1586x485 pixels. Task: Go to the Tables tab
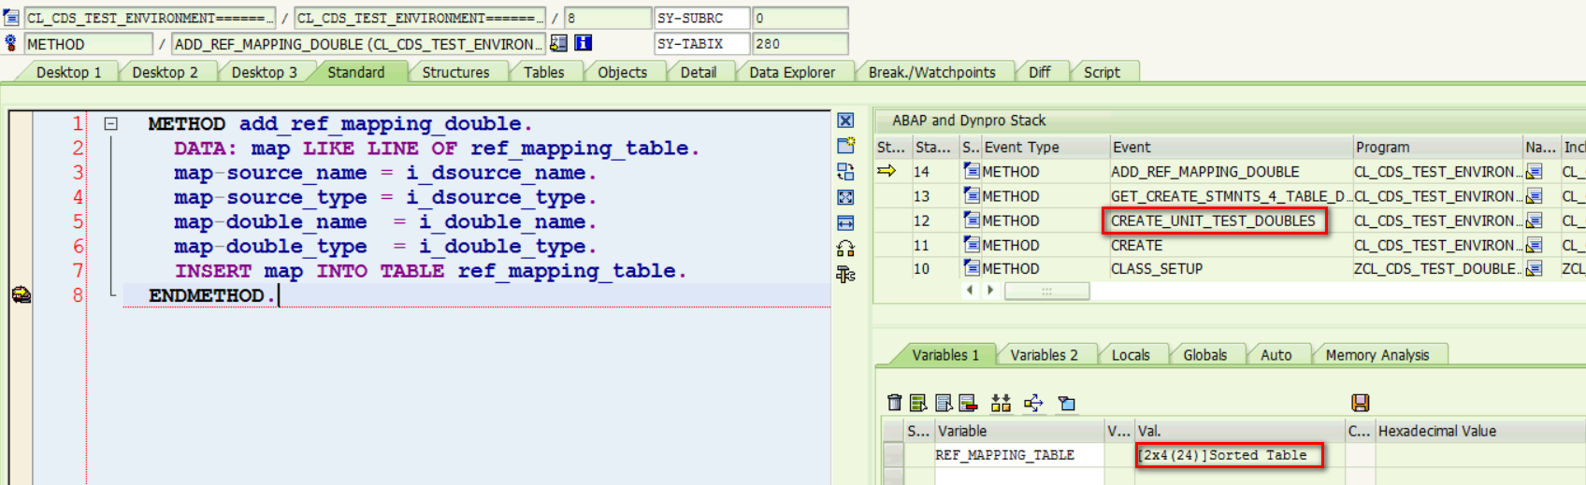543,72
